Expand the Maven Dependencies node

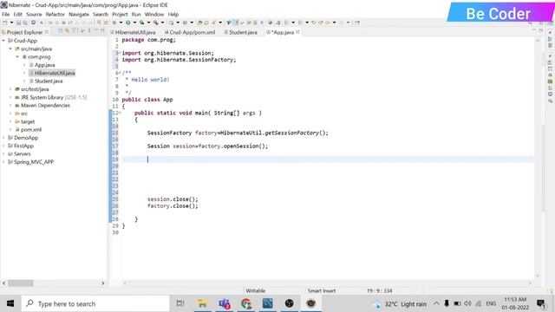click(x=10, y=106)
